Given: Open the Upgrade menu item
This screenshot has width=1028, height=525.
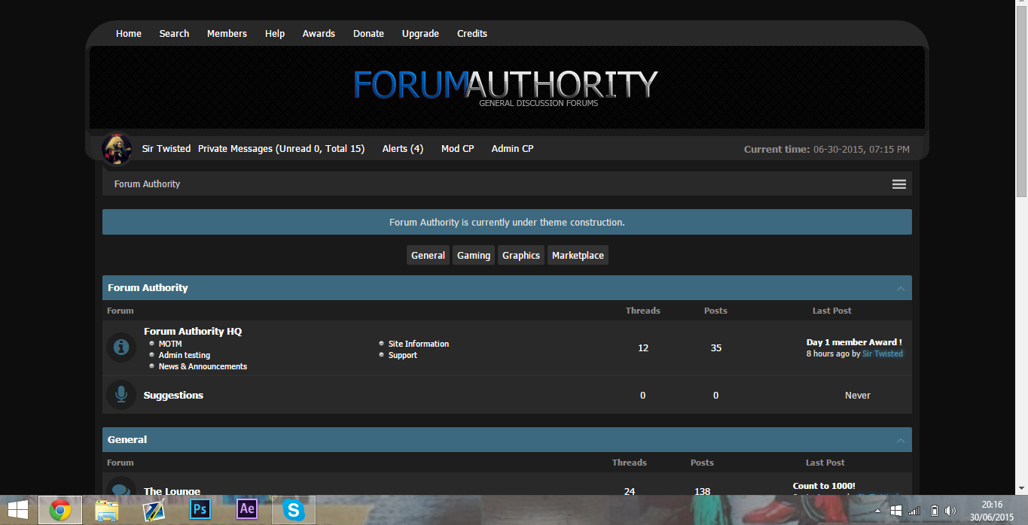Looking at the screenshot, I should click(420, 33).
